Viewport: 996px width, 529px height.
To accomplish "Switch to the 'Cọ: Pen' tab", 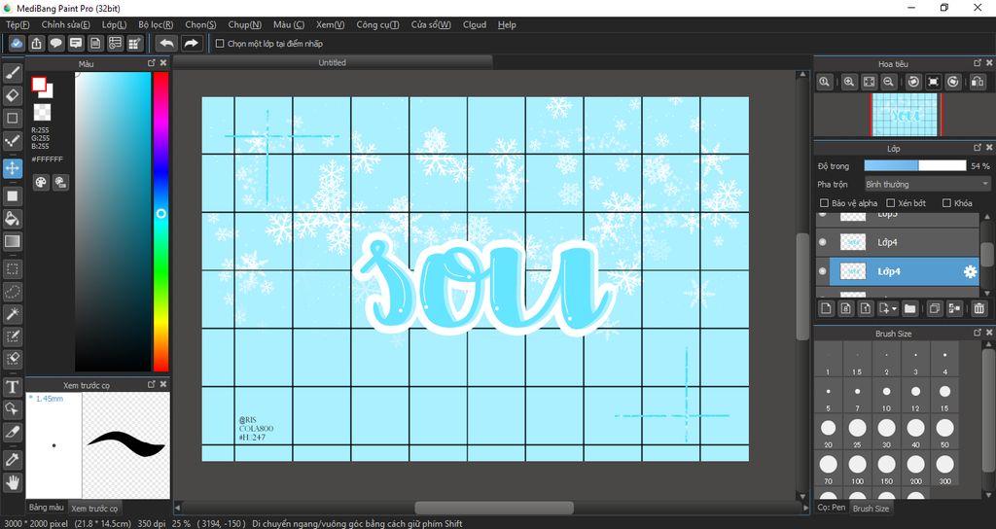I will point(832,508).
